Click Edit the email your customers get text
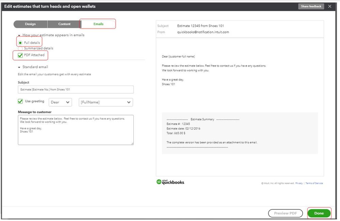Viewport: 340px width, 221px height. [x=54, y=74]
